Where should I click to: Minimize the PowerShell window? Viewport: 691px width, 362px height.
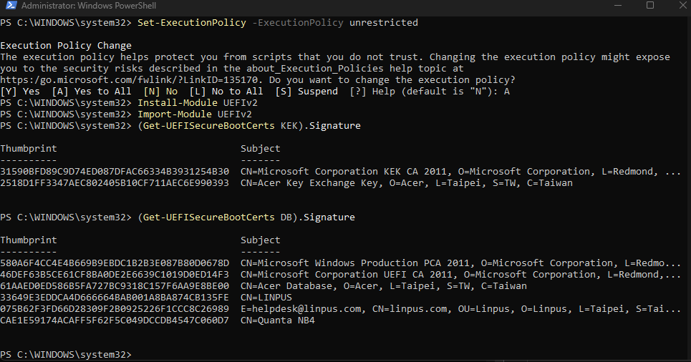618,5
